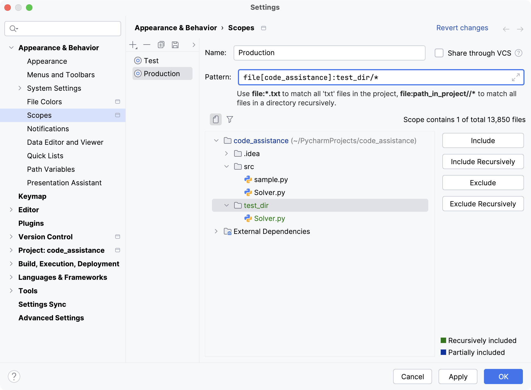531x390 pixels.
Task: Open the Keymap settings section
Action: coord(32,196)
